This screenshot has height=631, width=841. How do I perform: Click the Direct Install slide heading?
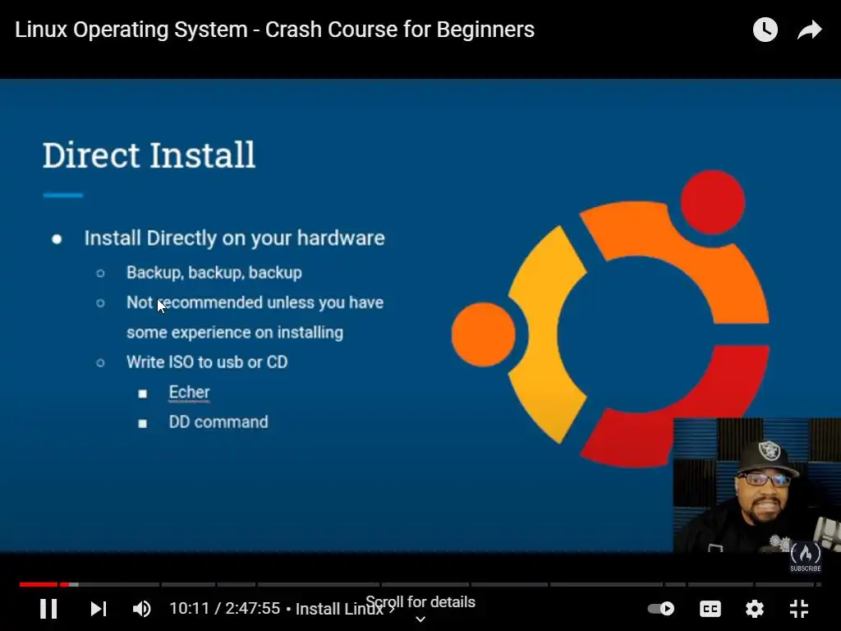(x=149, y=155)
